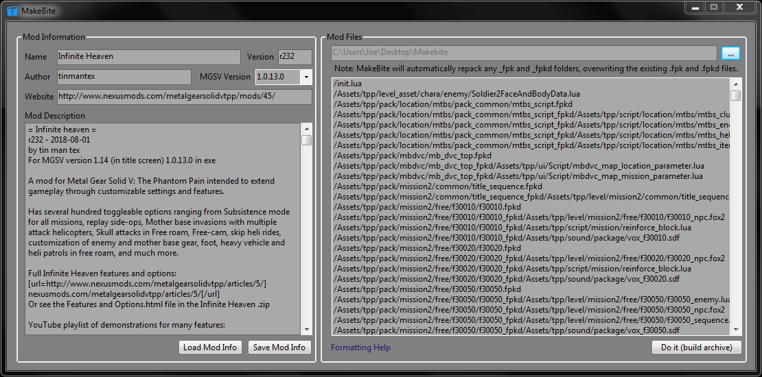Screen dimensions: 762x377
Task: Click the file list scroll down arrow
Action: (x=735, y=330)
